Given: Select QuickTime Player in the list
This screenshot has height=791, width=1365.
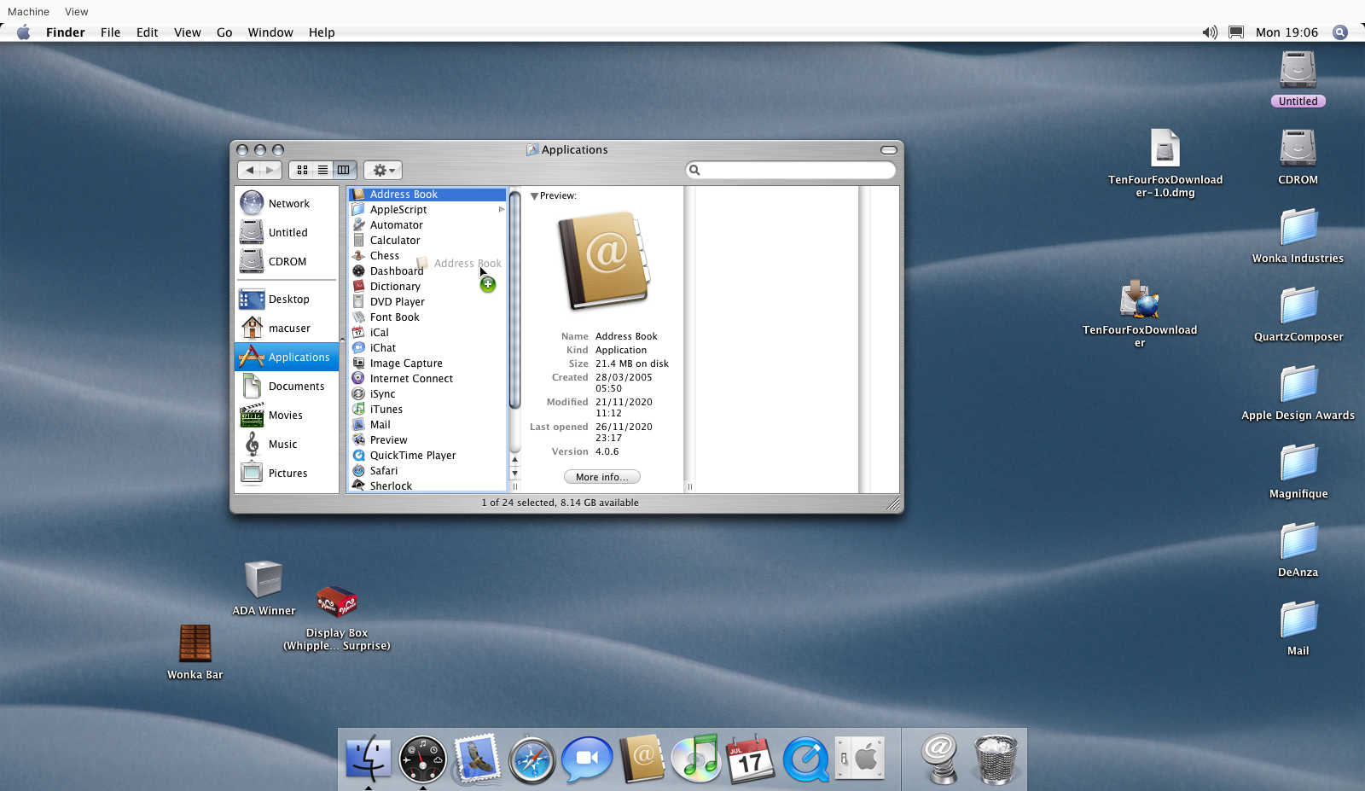Looking at the screenshot, I should [x=427, y=456].
